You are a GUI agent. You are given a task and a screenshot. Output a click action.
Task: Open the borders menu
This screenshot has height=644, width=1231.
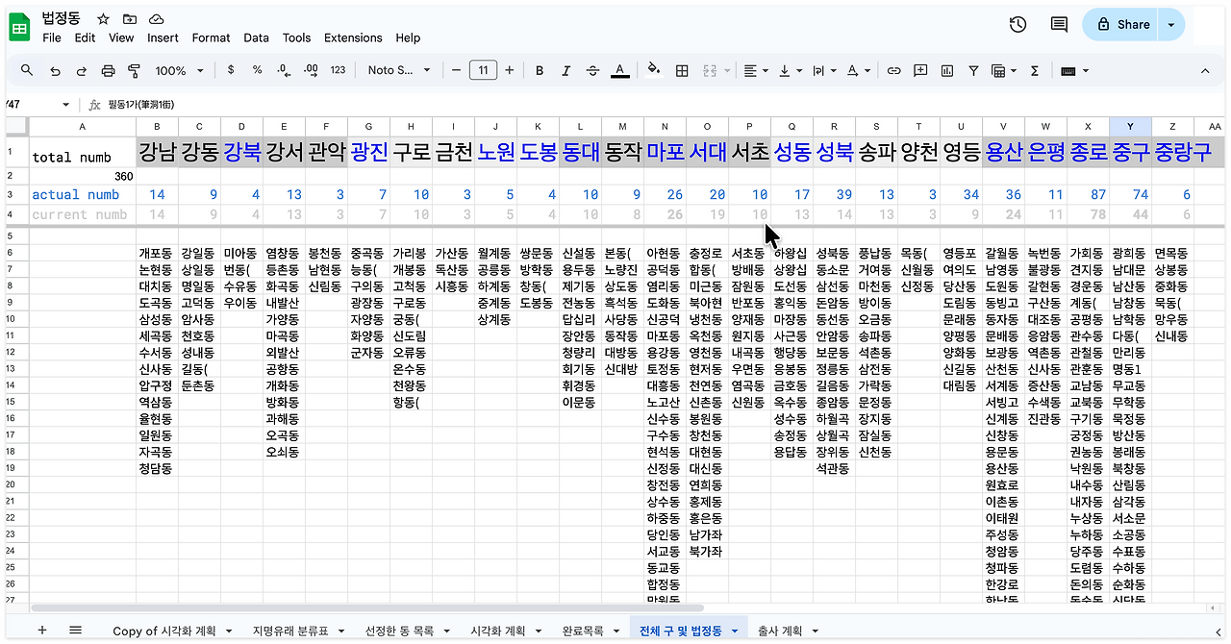682,70
